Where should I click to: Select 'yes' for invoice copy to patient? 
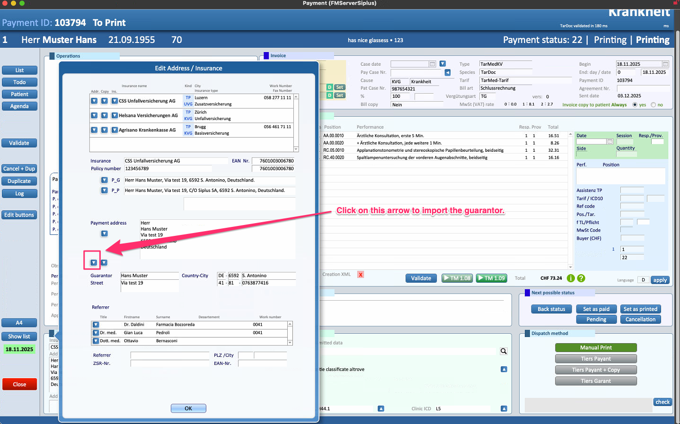pos(635,105)
